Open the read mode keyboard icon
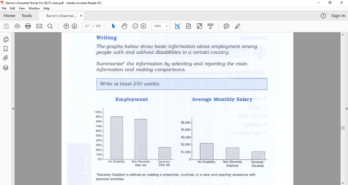Image resolution: width=348 pixels, height=185 pixels. (210, 26)
